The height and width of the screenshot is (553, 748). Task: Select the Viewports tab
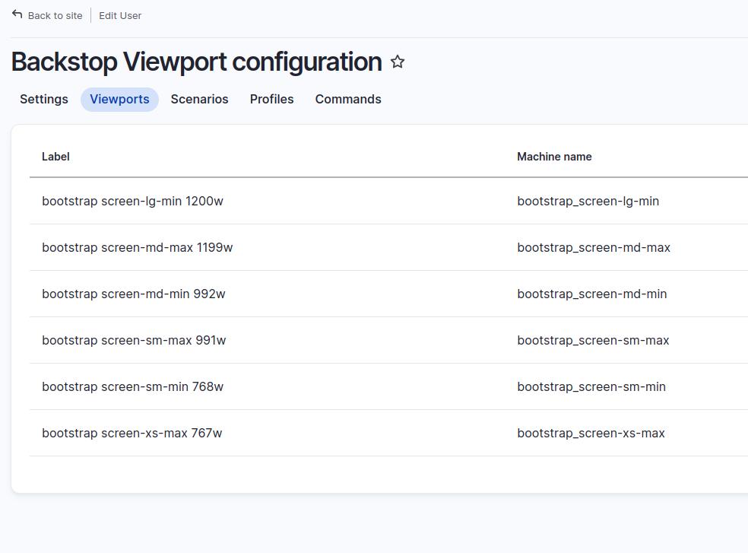tap(119, 99)
